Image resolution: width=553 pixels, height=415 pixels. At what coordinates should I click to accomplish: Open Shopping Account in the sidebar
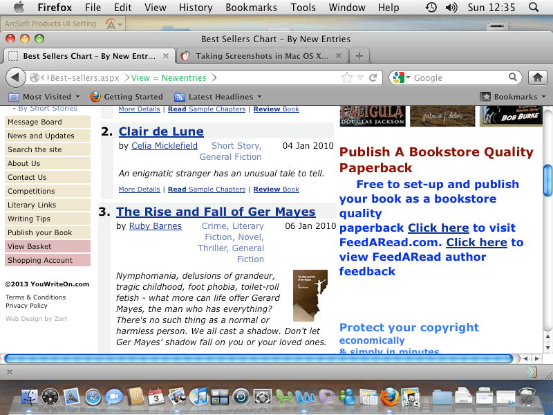point(48,260)
